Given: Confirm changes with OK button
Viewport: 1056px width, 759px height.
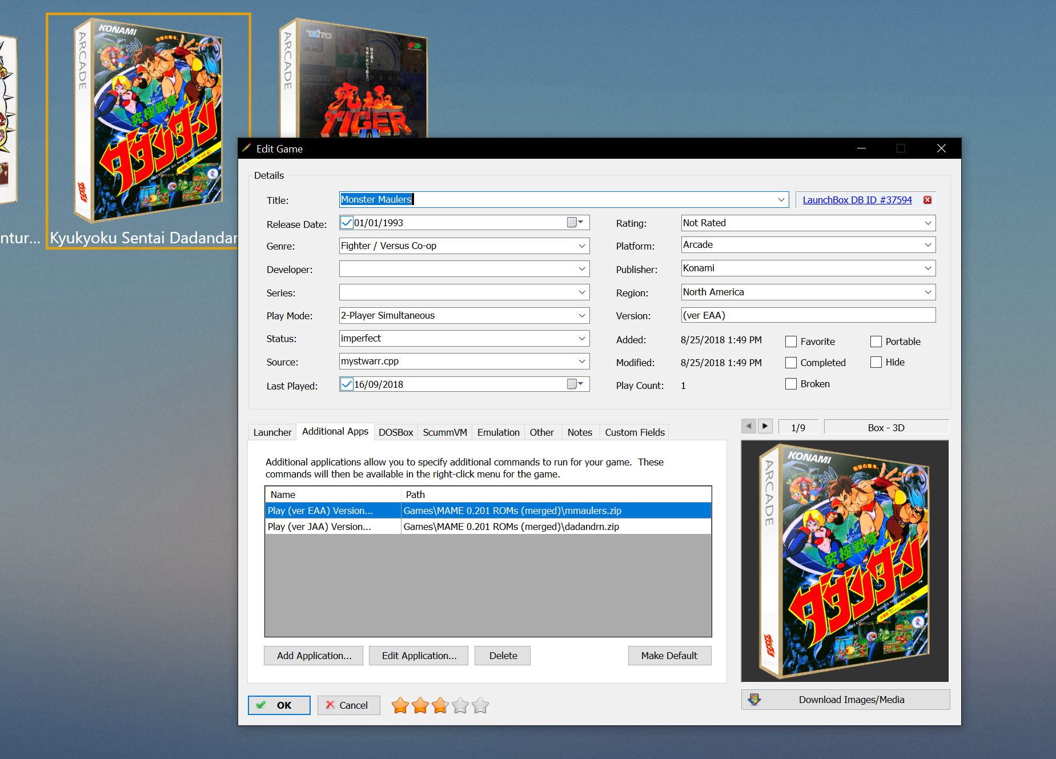Looking at the screenshot, I should pos(279,705).
